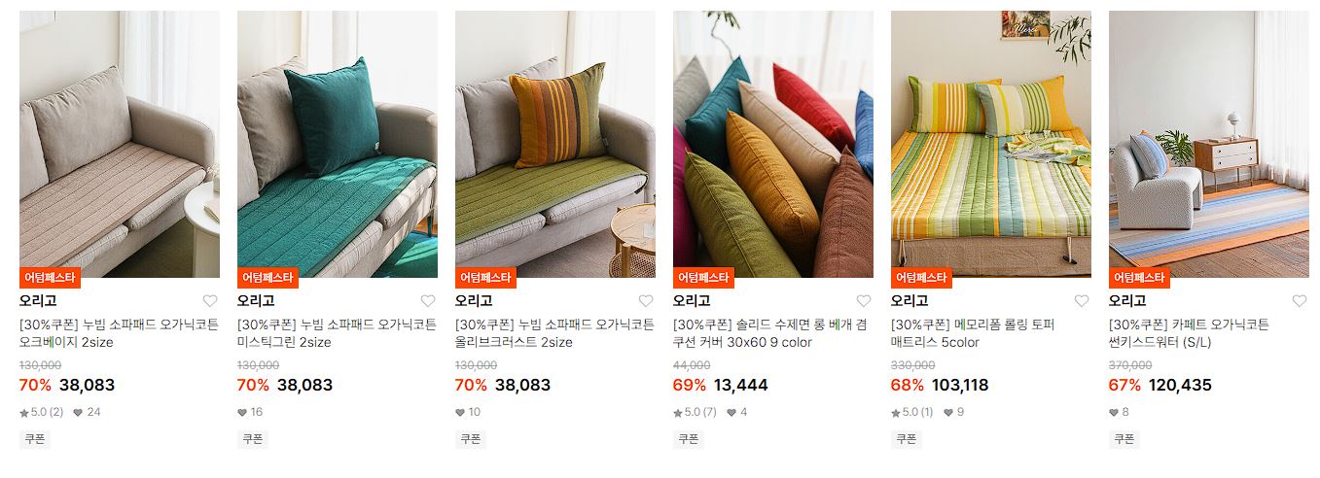Click 오리고 brand name above cushion cover
1320x478 pixels.
click(692, 301)
